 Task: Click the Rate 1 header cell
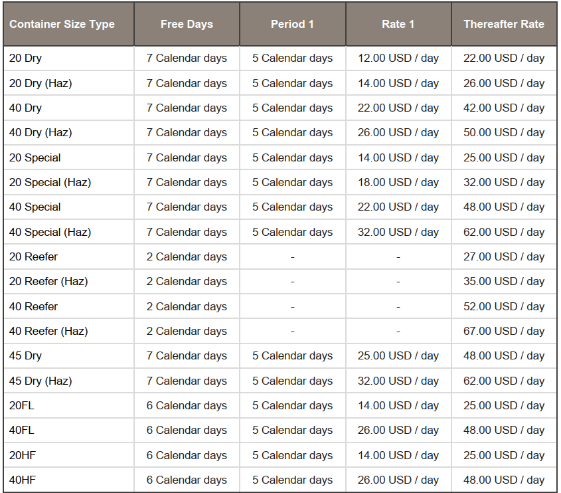[x=398, y=24]
